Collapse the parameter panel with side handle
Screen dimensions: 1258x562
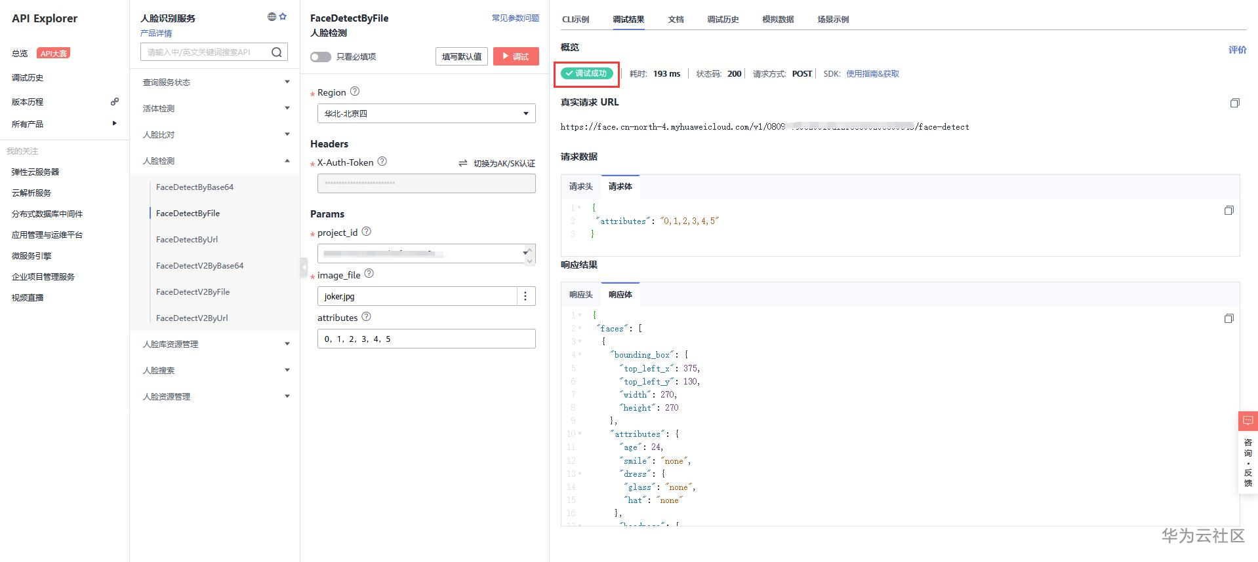[304, 267]
